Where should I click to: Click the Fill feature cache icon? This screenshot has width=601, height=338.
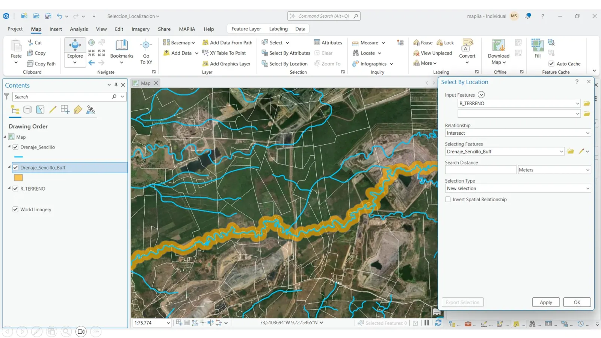click(538, 45)
